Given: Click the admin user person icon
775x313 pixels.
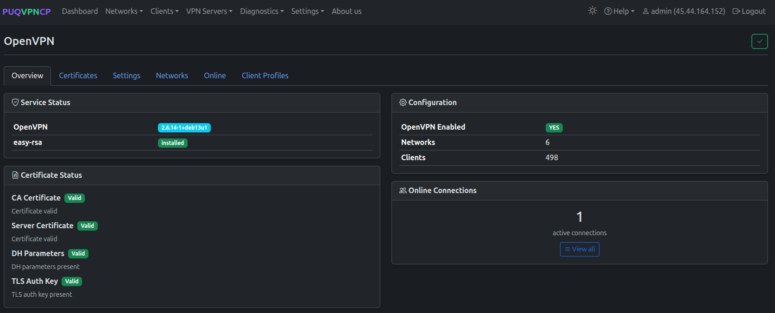Looking at the screenshot, I should click(646, 11).
